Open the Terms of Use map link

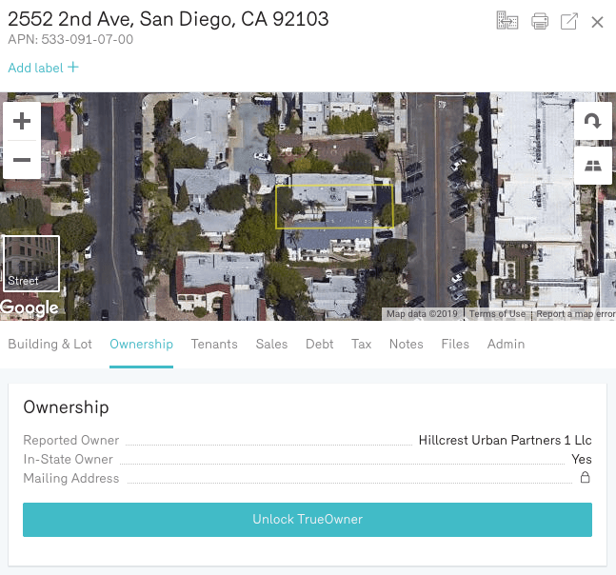click(x=497, y=314)
